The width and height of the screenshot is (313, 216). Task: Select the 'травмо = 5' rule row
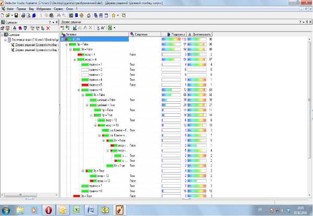[98, 85]
